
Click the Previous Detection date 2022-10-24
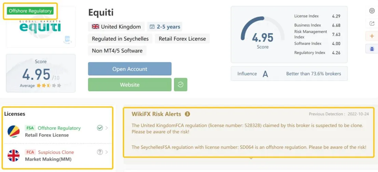[x=358, y=114]
